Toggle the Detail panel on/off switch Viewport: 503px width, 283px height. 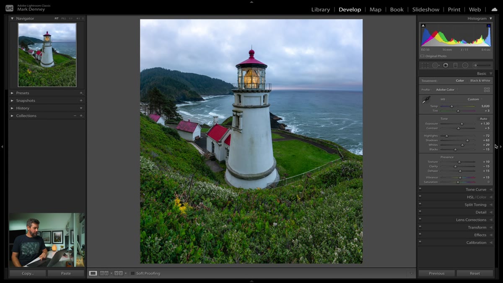point(420,211)
